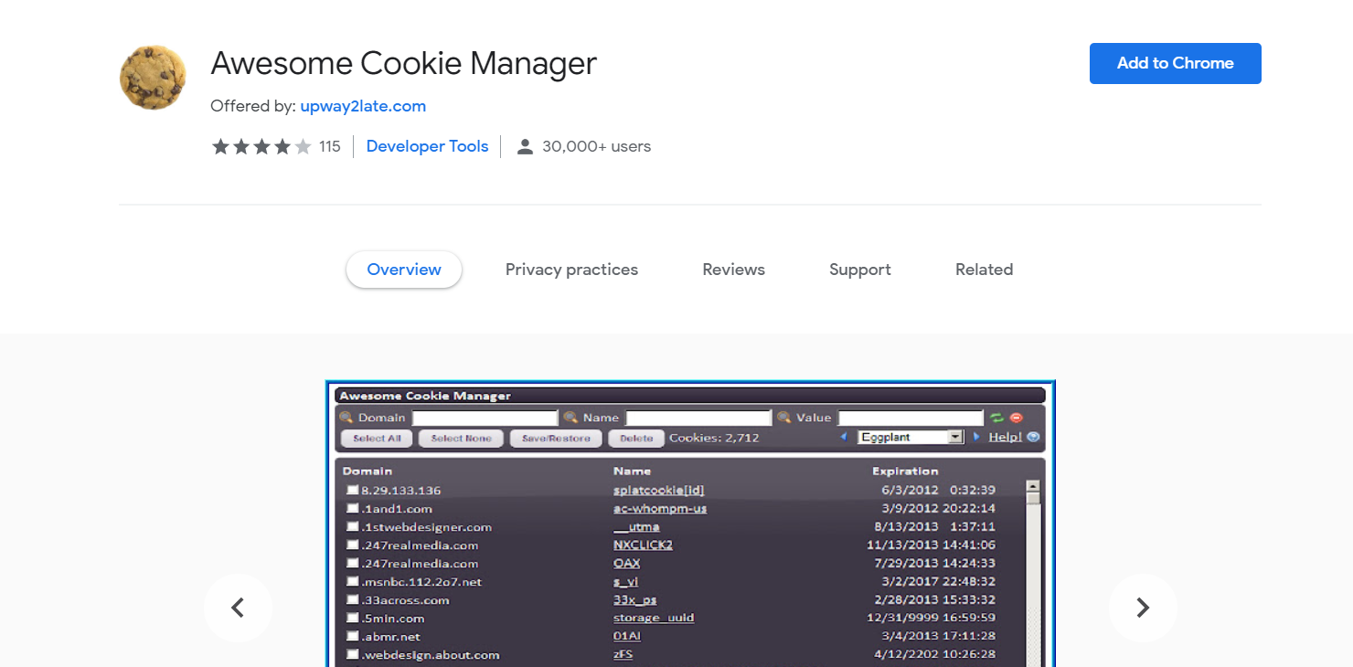This screenshot has height=667, width=1353.
Task: Click the Cookies: 2,712 count text
Action: click(714, 439)
